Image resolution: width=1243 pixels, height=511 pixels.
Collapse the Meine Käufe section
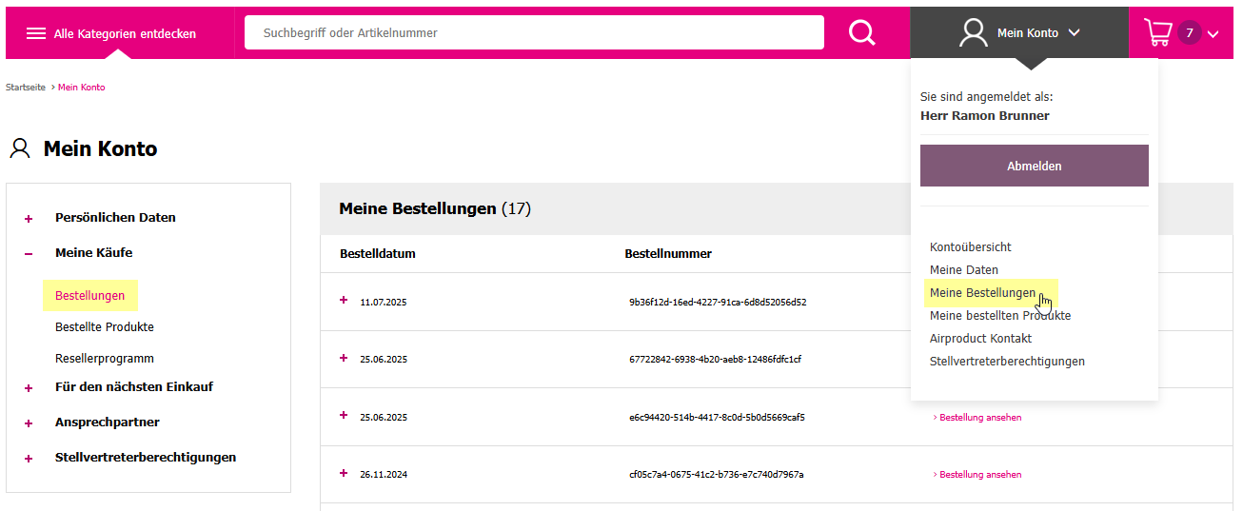pos(29,254)
